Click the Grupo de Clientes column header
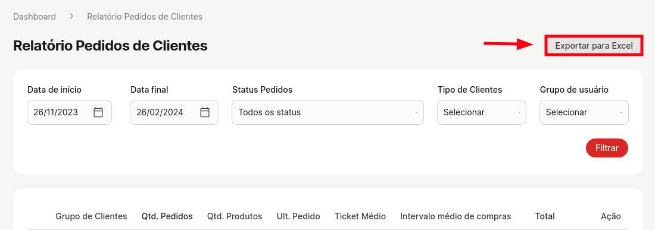 coord(91,216)
